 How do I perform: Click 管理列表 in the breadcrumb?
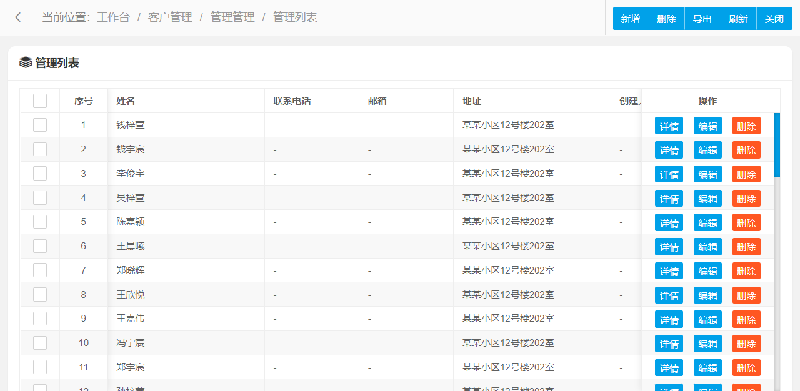295,17
